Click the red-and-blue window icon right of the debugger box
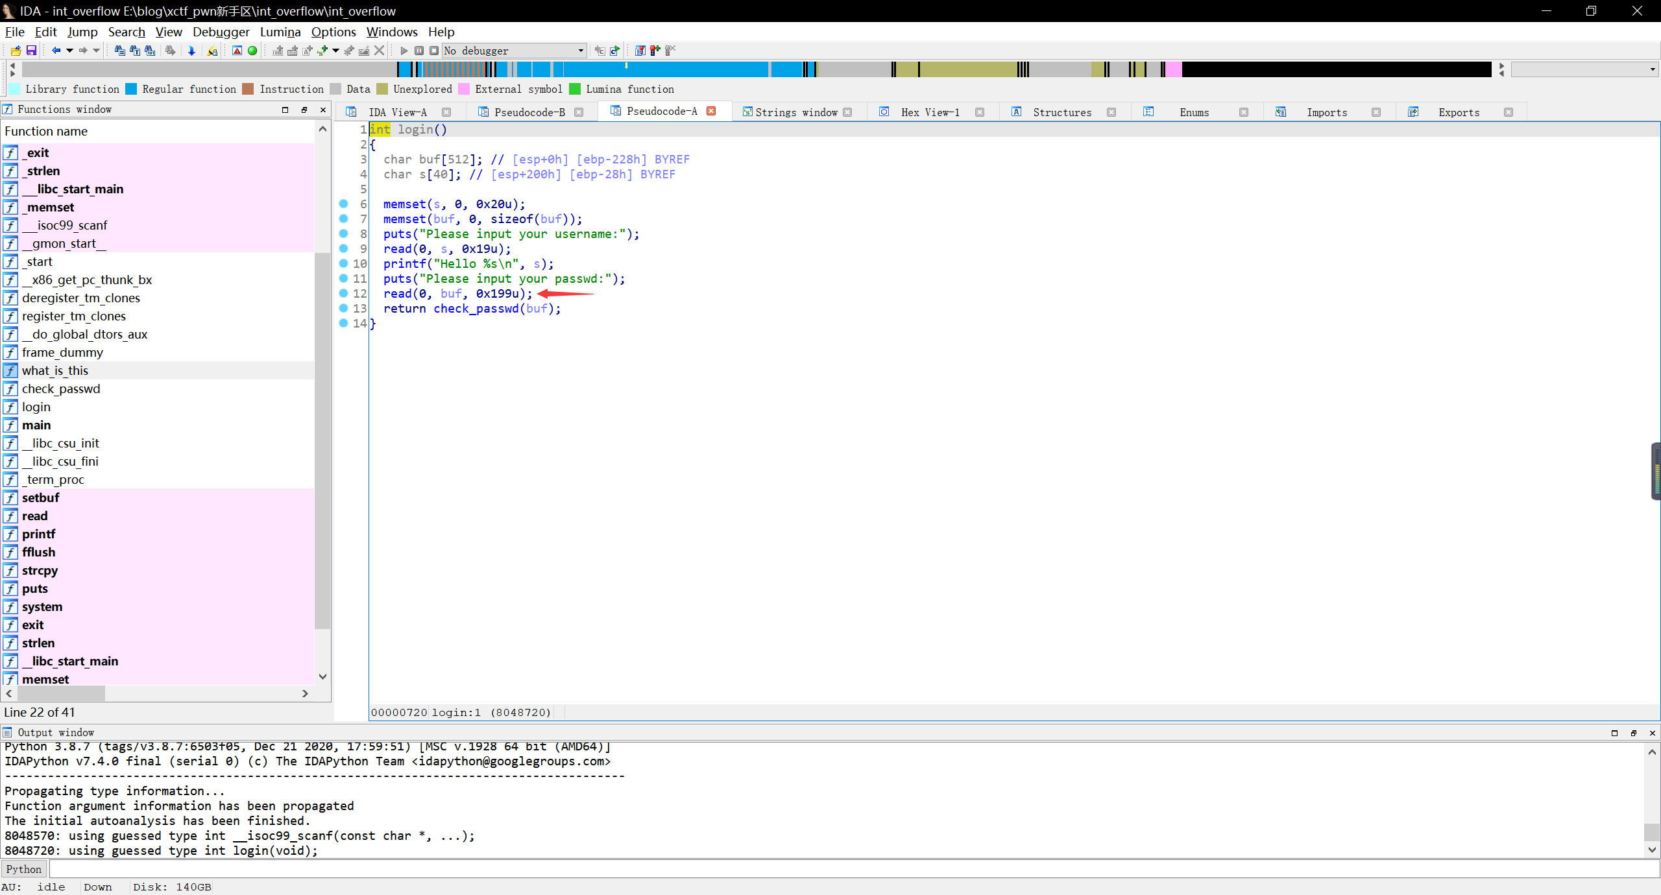This screenshot has height=895, width=1661. tap(640, 51)
